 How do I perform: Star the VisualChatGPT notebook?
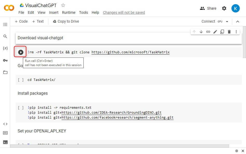pyautogui.click(x=63, y=5)
